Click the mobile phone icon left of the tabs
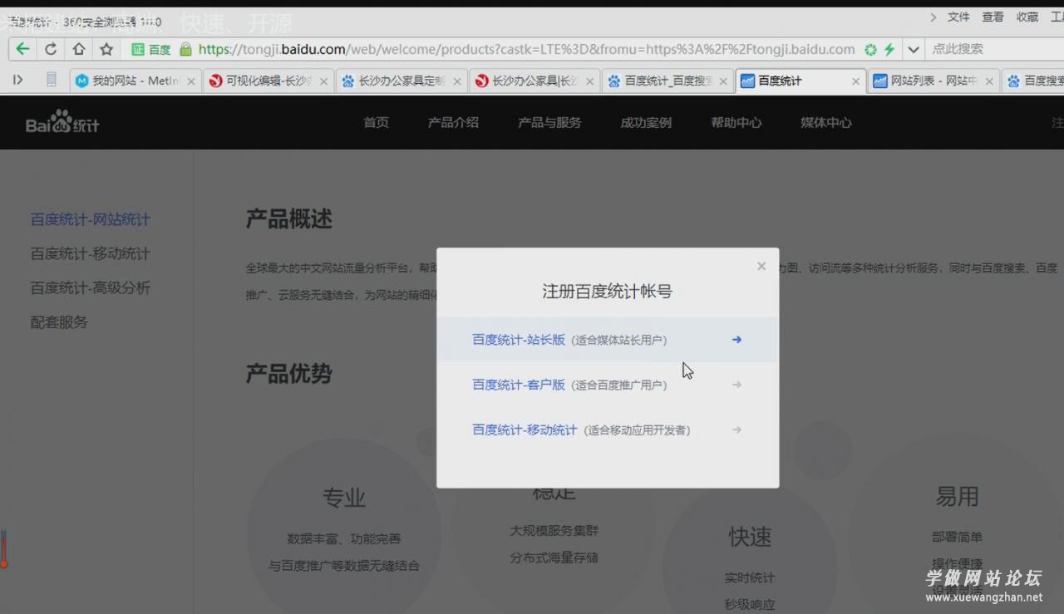 (52, 80)
